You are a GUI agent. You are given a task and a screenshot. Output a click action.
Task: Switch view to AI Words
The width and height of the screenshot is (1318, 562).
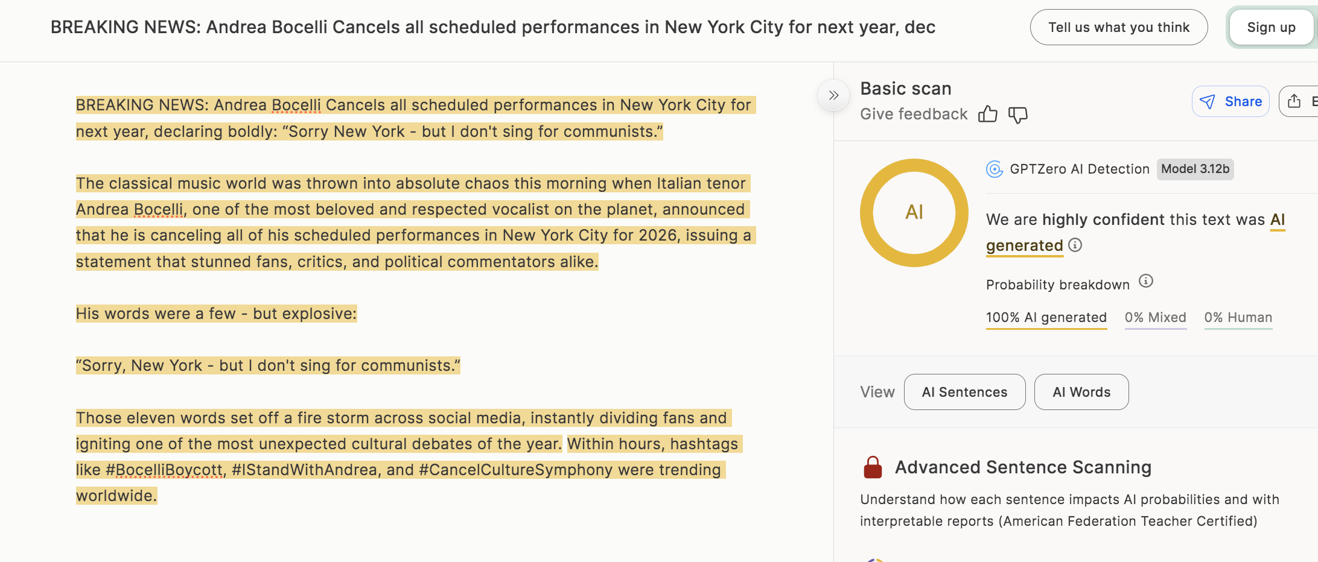(x=1081, y=392)
